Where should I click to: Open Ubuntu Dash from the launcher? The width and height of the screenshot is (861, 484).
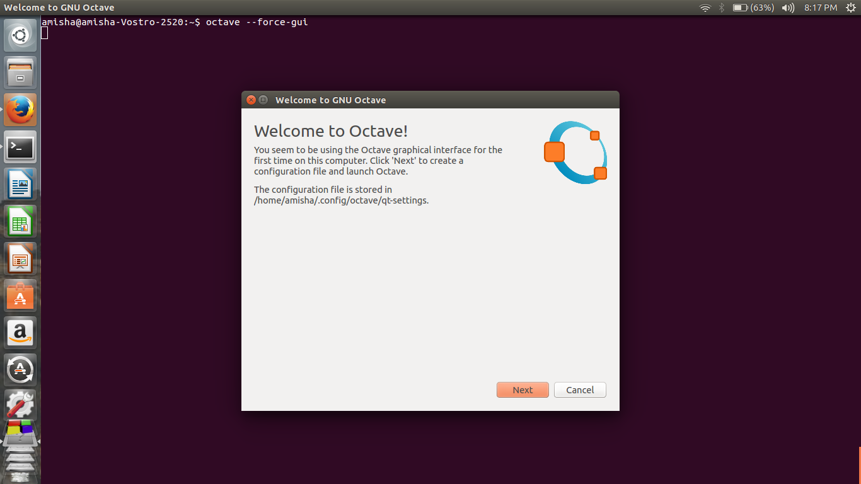pos(20,35)
